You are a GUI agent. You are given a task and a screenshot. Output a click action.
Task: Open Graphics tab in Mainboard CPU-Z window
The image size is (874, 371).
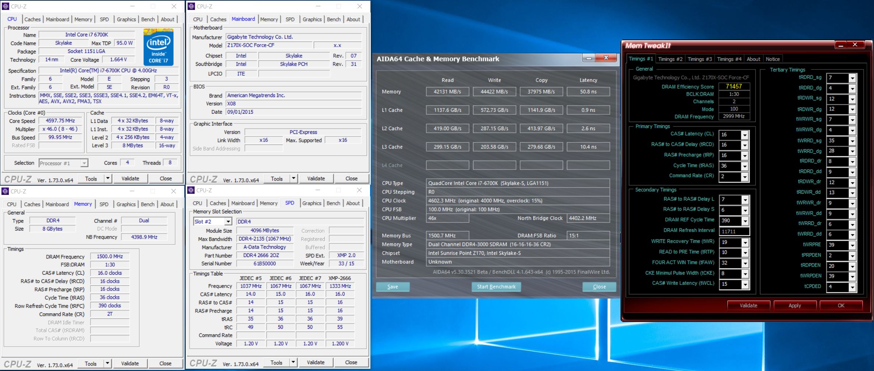pyautogui.click(x=312, y=19)
